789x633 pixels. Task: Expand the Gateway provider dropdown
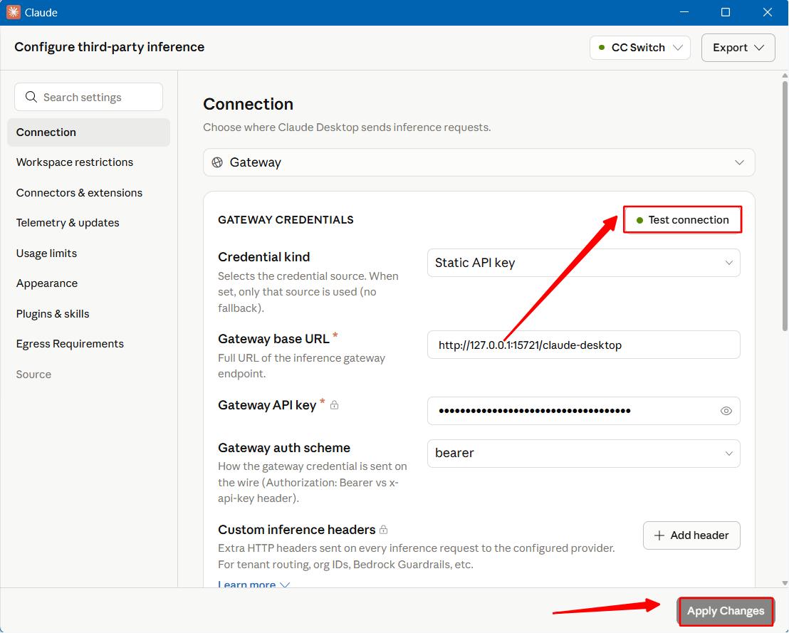479,162
